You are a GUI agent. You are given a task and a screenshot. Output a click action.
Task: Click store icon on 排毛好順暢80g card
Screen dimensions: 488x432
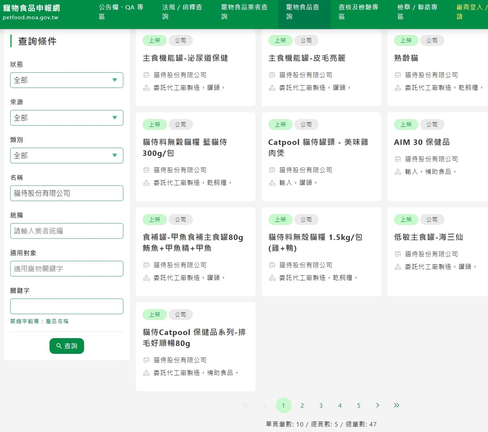146,360
